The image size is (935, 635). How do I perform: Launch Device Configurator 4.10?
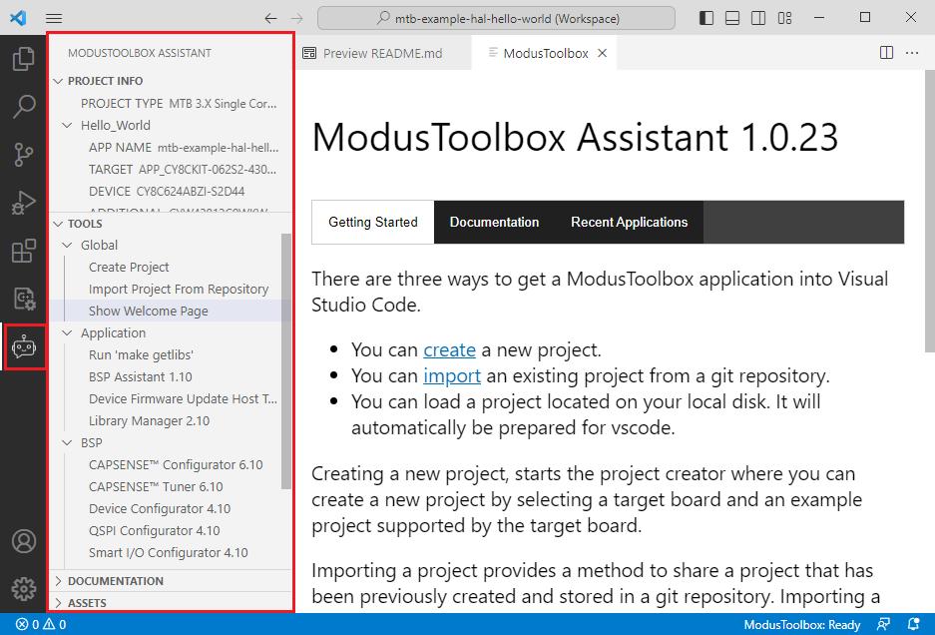160,509
